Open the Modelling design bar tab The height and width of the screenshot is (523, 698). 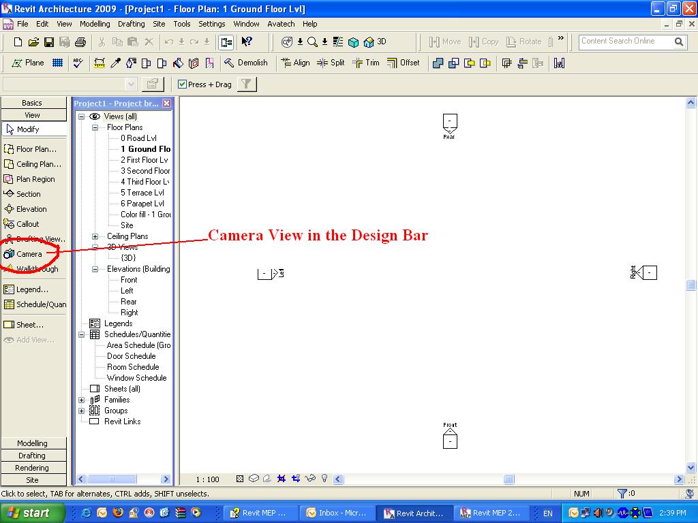click(x=32, y=443)
